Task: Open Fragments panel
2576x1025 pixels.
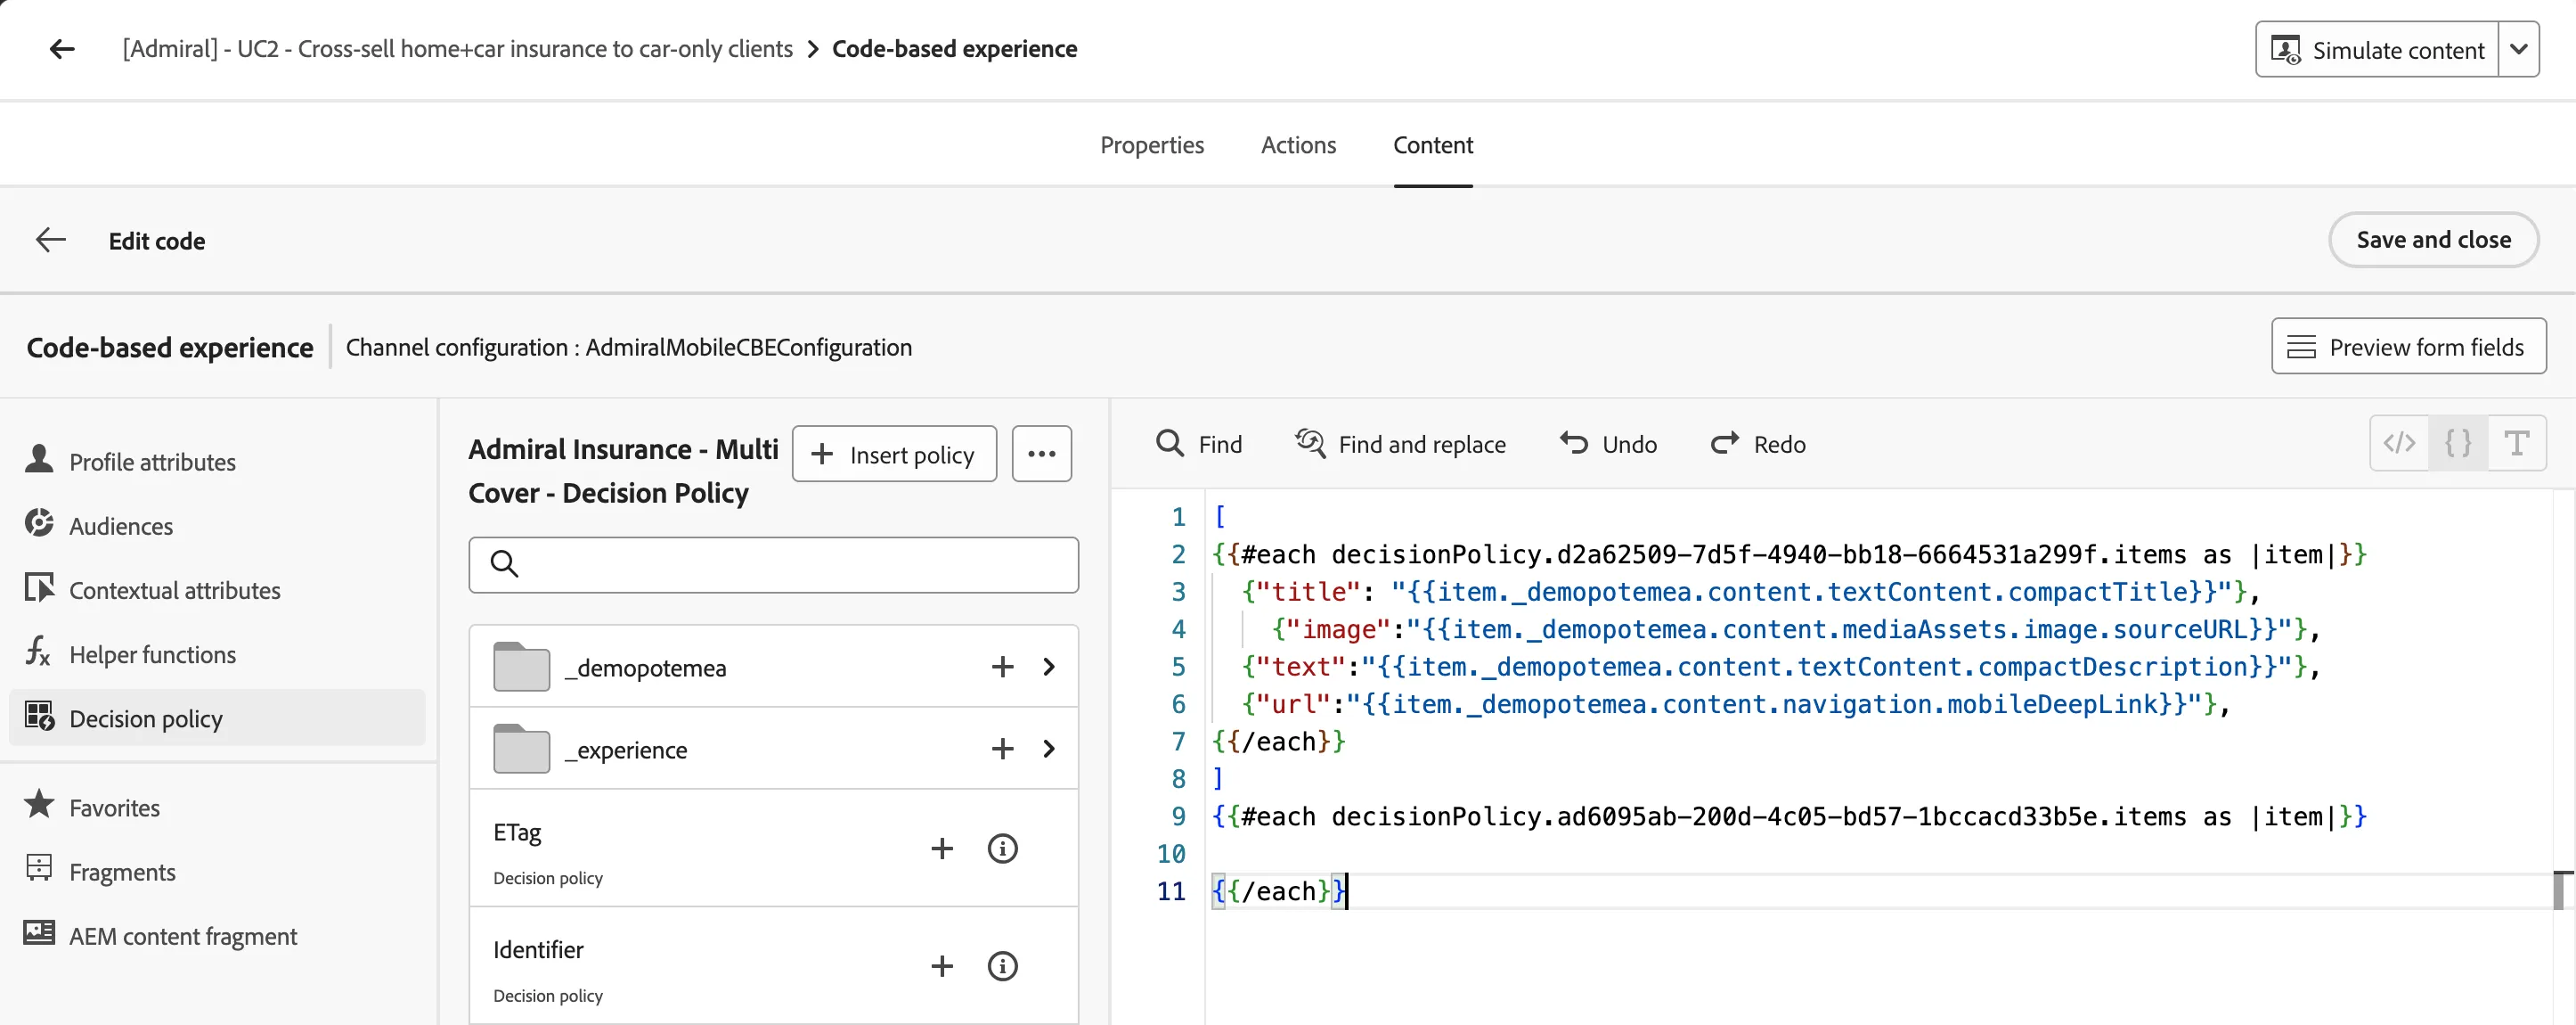Action: [101, 871]
